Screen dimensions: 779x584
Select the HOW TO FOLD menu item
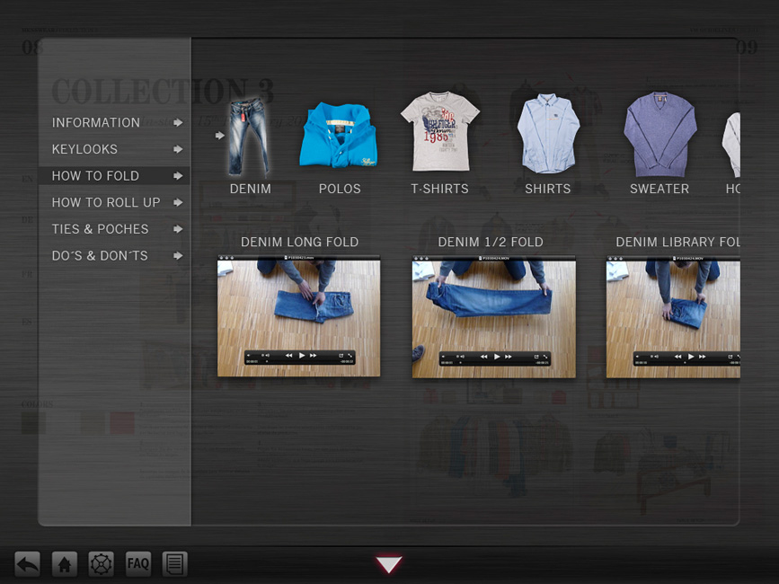tap(95, 176)
